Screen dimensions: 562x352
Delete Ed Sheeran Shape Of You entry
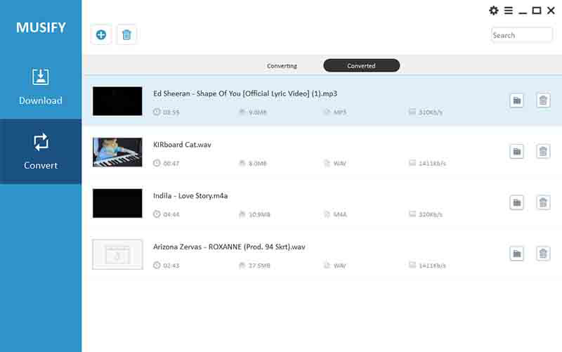point(543,100)
